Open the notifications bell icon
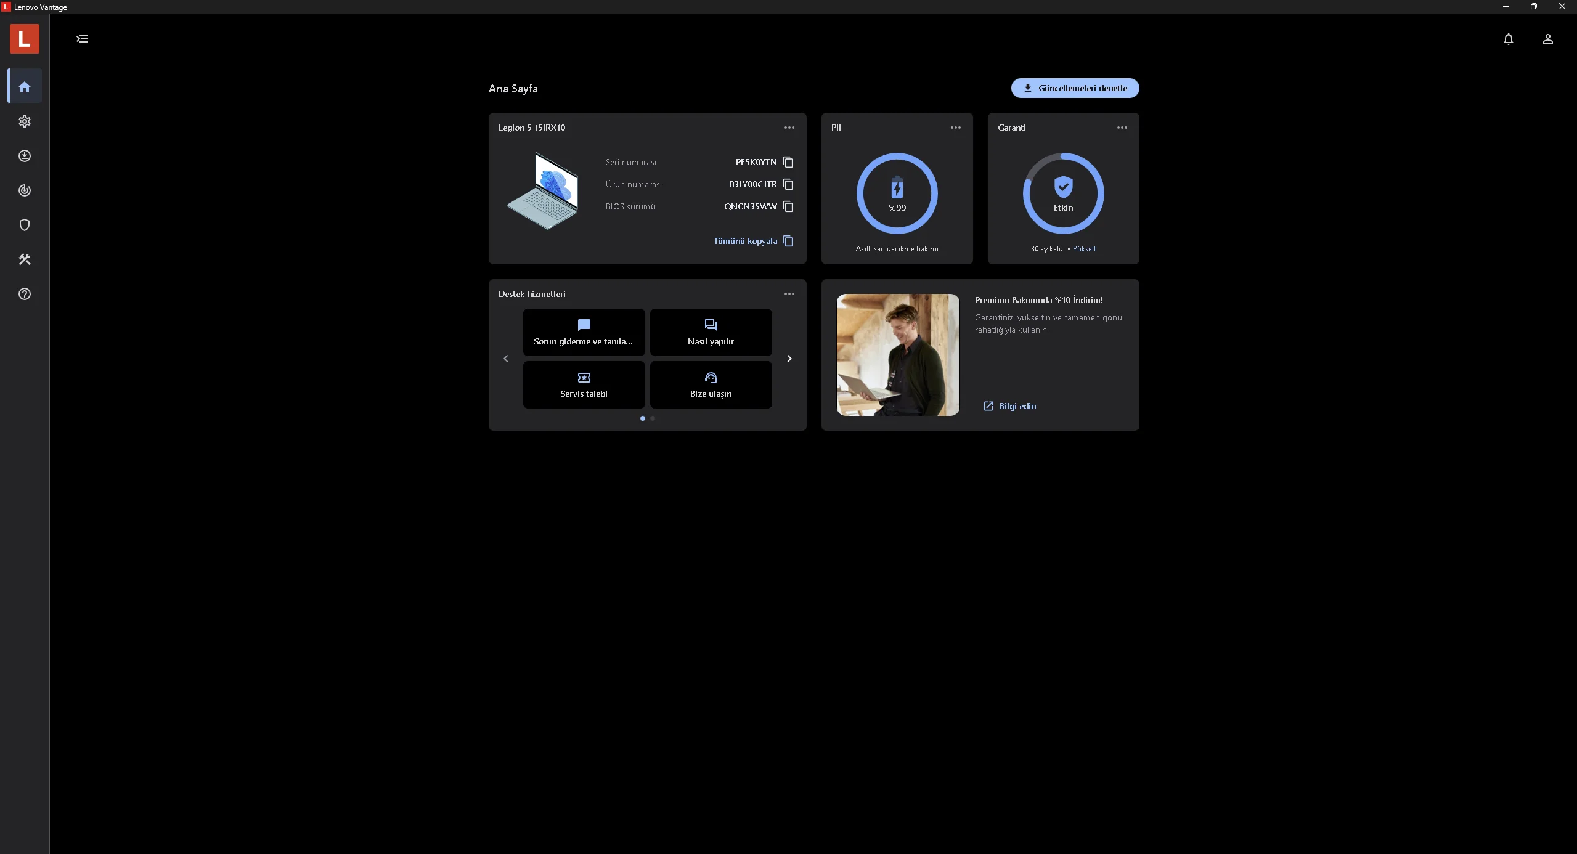 click(1508, 39)
